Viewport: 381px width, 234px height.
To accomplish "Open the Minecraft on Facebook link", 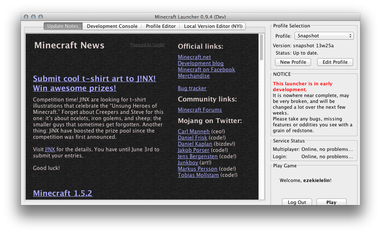I will (206, 70).
